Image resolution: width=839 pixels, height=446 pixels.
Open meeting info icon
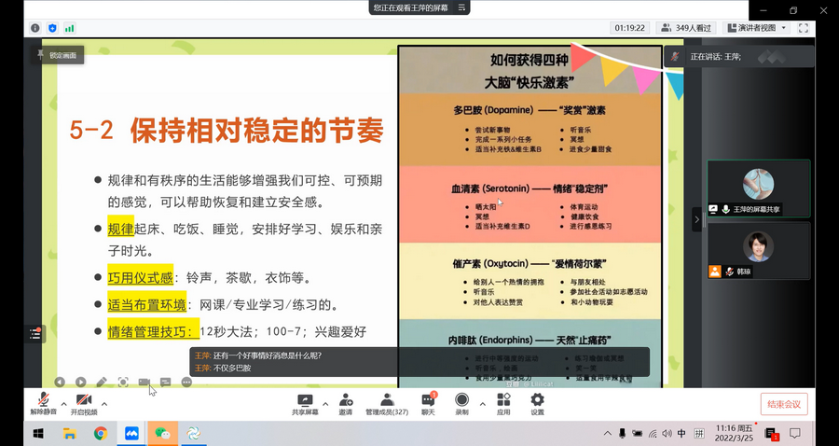click(x=35, y=28)
